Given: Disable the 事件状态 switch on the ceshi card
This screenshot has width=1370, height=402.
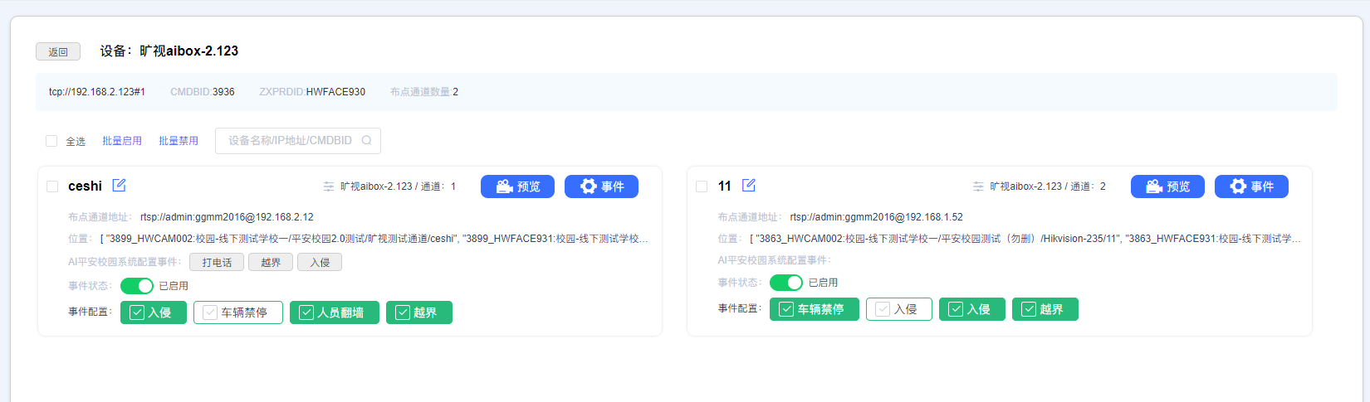Looking at the screenshot, I should tap(137, 286).
